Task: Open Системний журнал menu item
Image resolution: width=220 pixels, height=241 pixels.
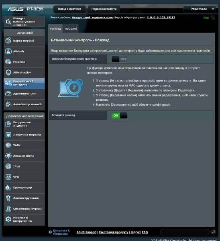Action: coord(24,209)
